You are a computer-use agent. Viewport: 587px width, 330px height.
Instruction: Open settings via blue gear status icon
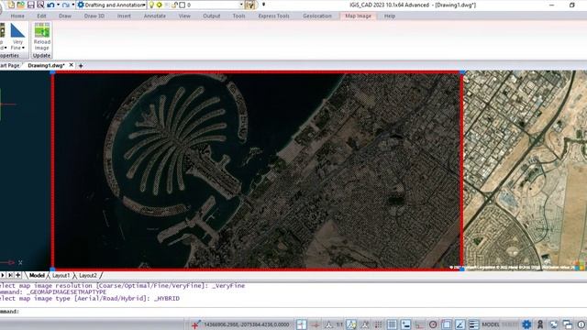pos(526,324)
